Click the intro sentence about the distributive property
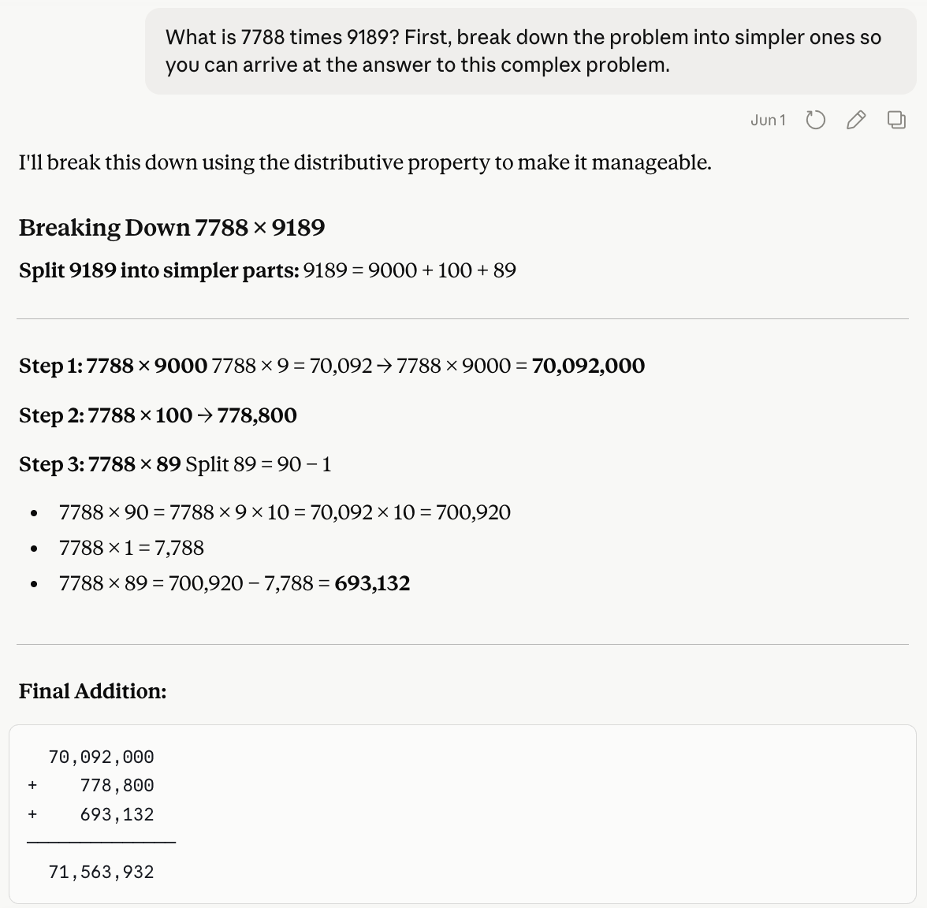 click(365, 162)
